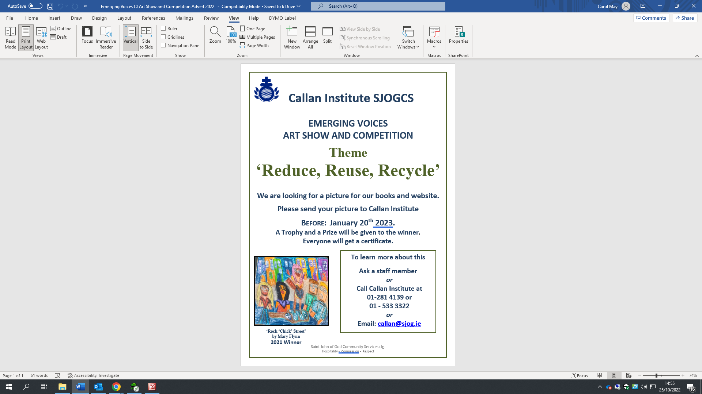Screen dimensions: 702x394
Task: Expand Macros dropdown arrow
Action: [x=434, y=47]
